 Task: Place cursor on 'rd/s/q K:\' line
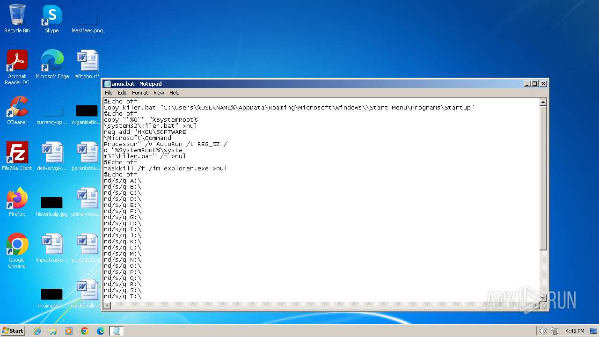(122, 242)
